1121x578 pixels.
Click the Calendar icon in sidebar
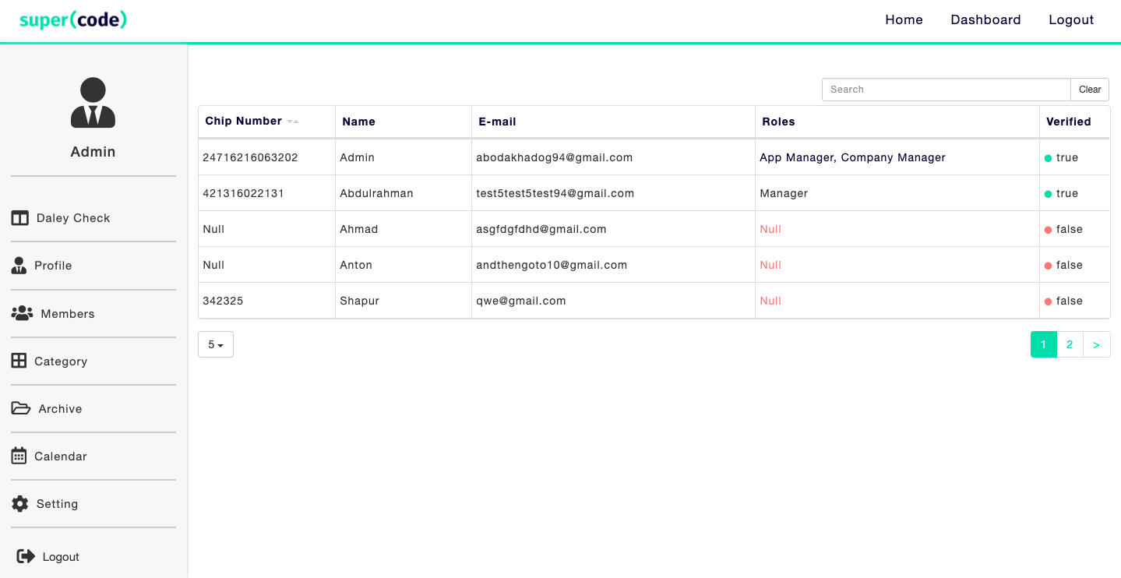pos(19,456)
